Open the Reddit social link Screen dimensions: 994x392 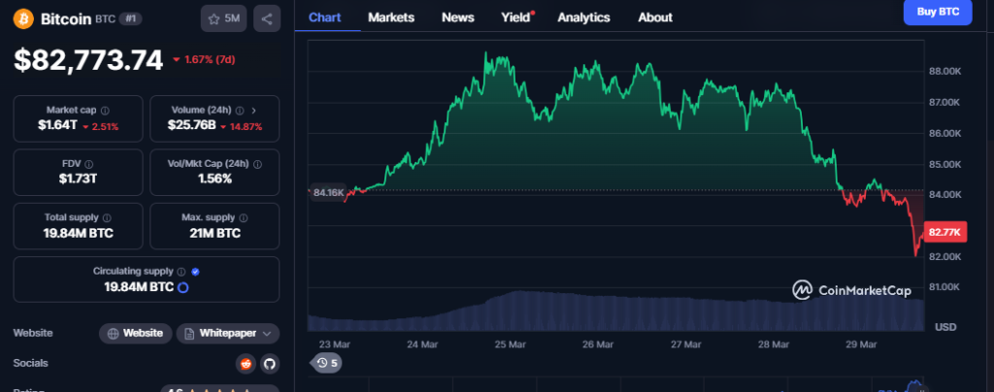(246, 363)
